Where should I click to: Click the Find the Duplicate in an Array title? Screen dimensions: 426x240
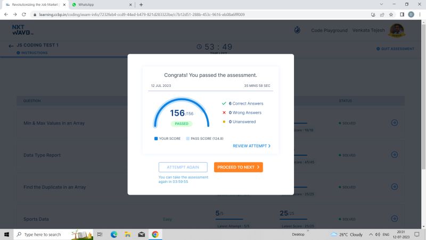click(55, 187)
